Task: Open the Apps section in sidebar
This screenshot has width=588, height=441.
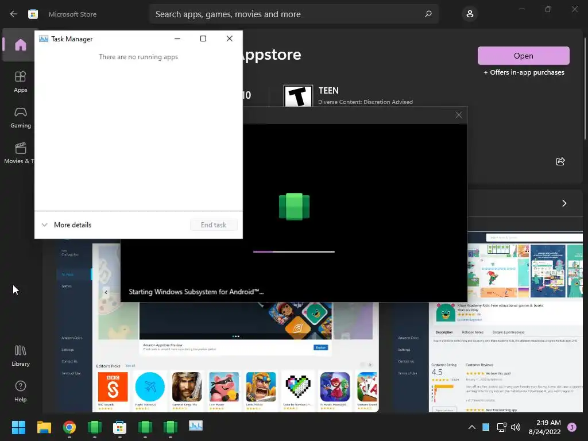Action: coord(21,82)
